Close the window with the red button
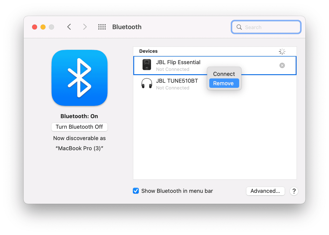Viewport: 329px width, 235px height. pyautogui.click(x=35, y=27)
